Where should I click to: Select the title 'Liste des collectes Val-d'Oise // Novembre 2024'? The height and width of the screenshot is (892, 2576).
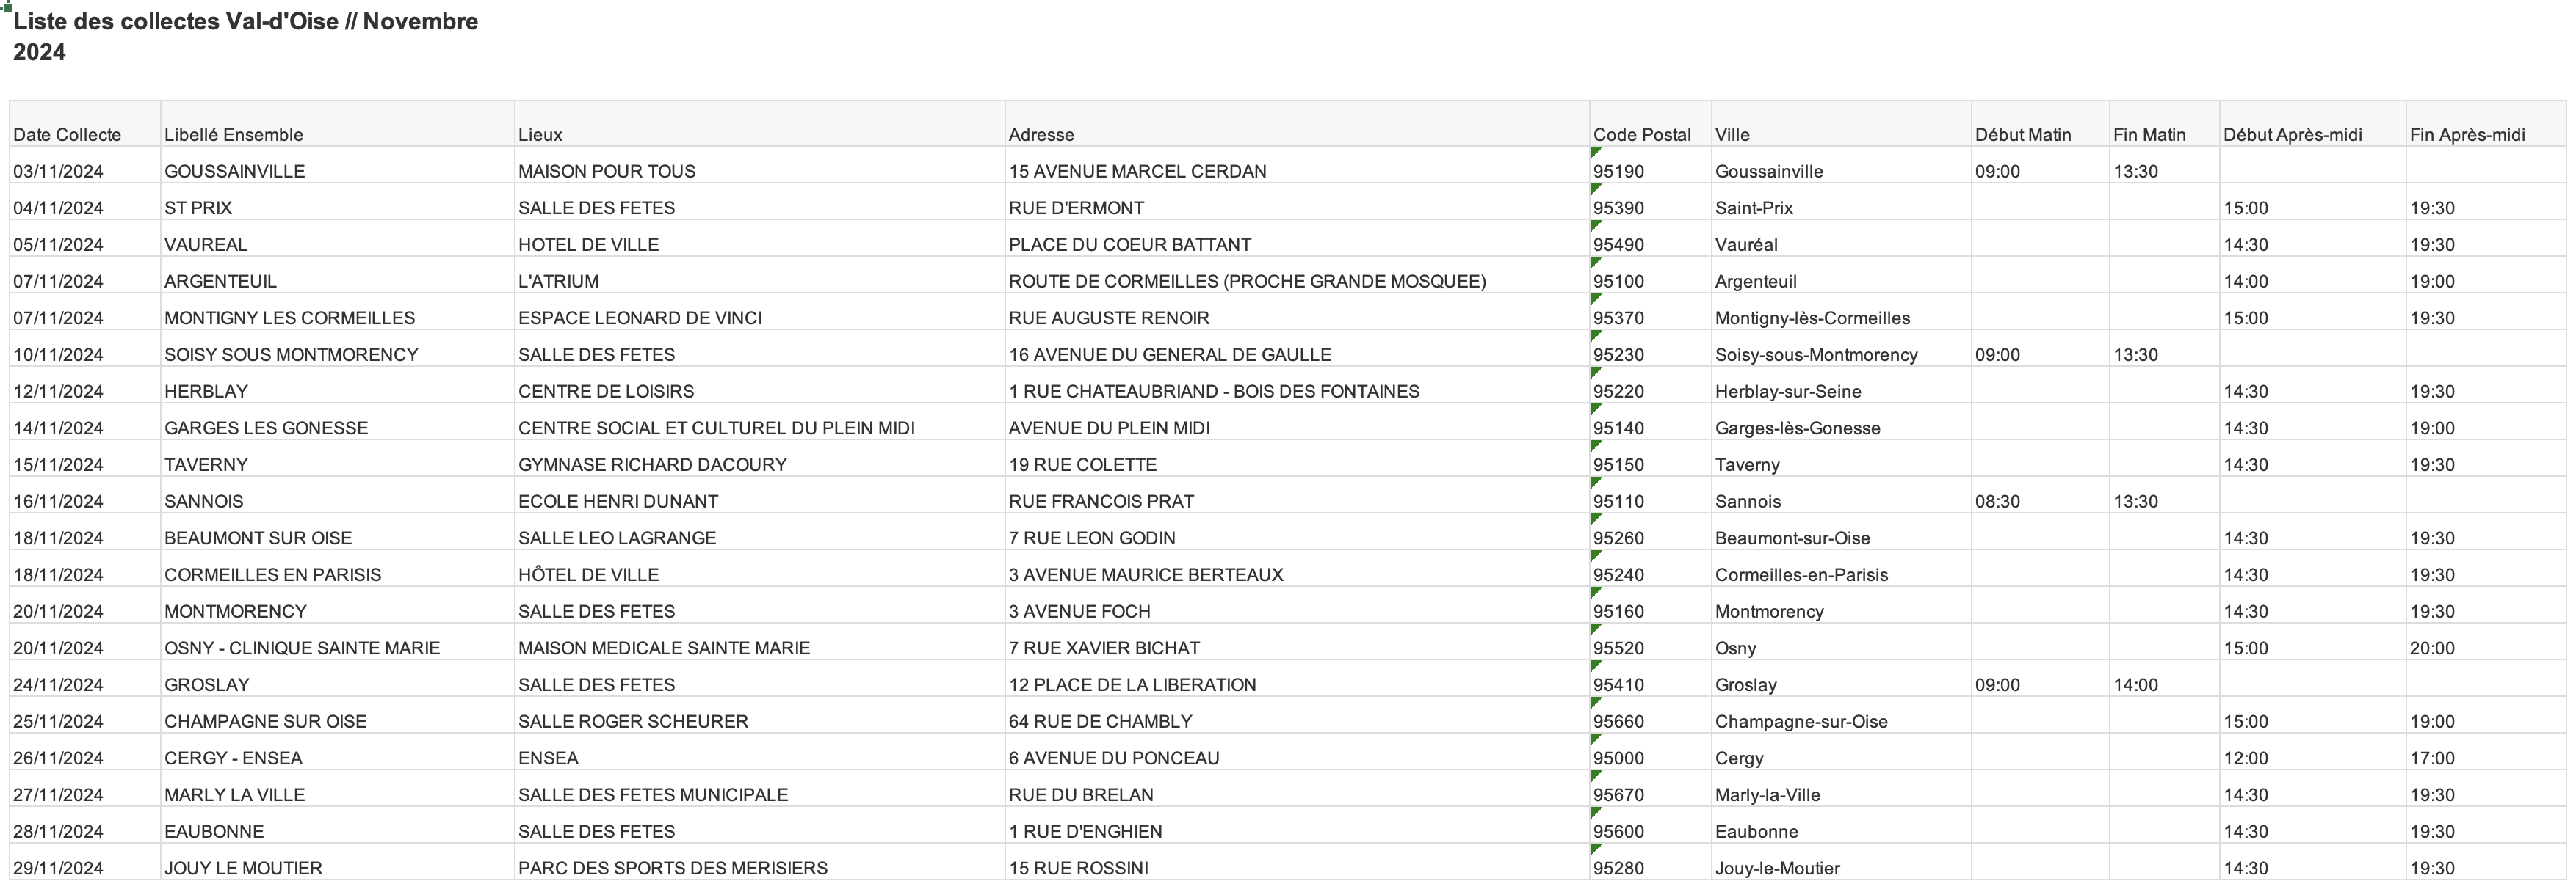coord(245,37)
